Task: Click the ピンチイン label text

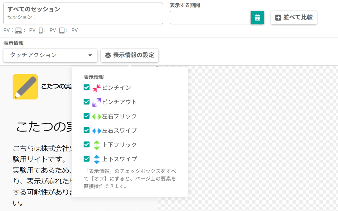Action: 116,88
